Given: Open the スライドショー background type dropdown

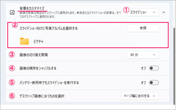Looking at the screenshot, I should [143, 12].
